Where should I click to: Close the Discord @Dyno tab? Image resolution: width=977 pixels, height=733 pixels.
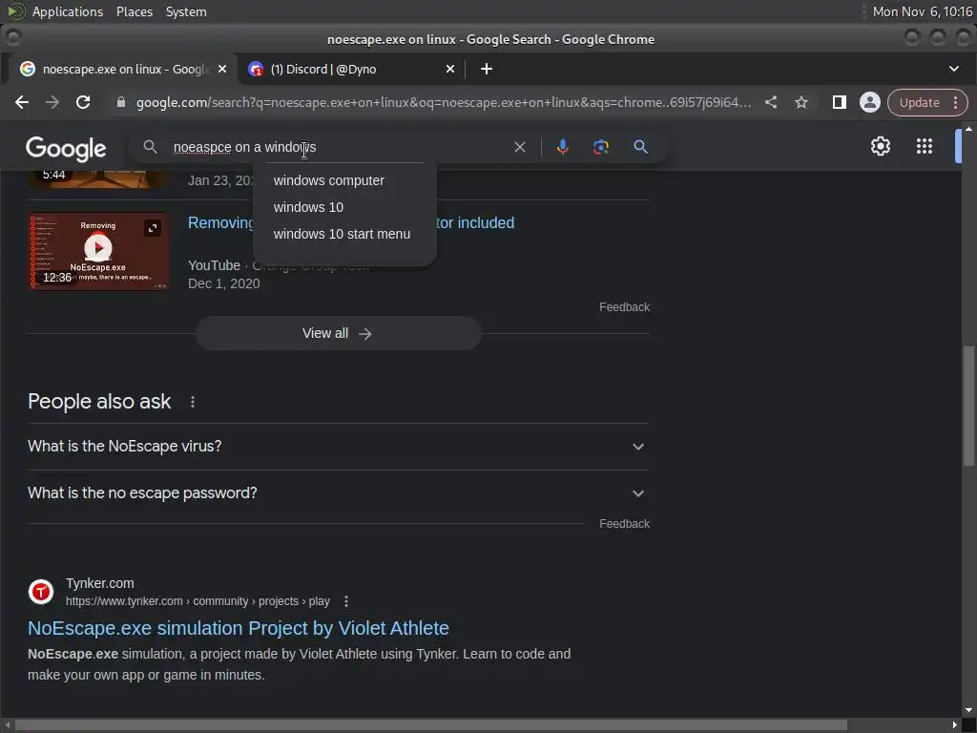450,69
